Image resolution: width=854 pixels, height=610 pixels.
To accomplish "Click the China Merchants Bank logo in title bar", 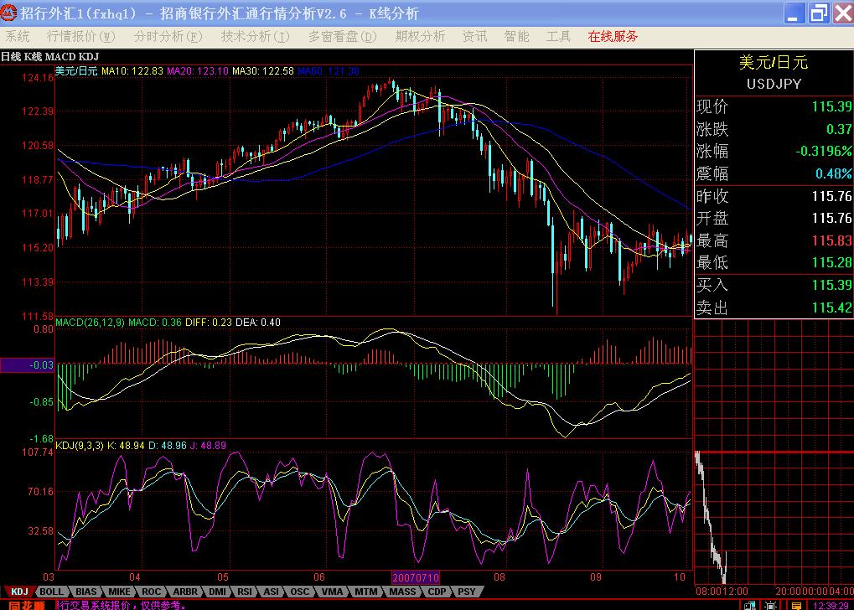I will [x=8, y=13].
